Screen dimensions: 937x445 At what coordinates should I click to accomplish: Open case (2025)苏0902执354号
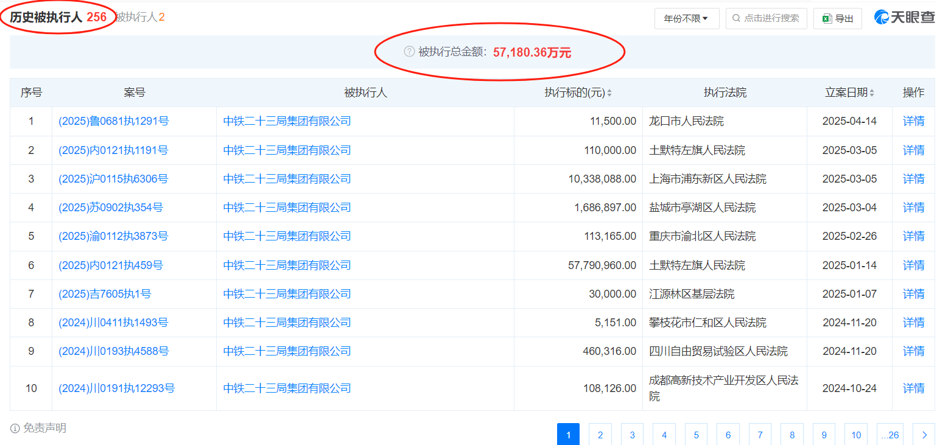pos(111,207)
